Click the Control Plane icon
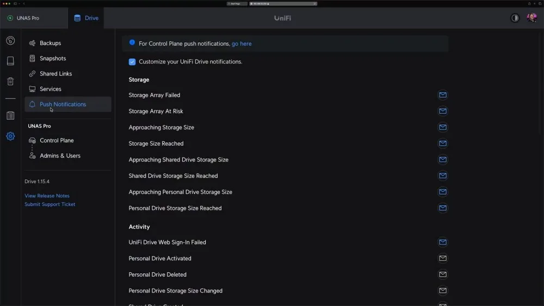Viewport: 544px width, 306px height. (32, 140)
